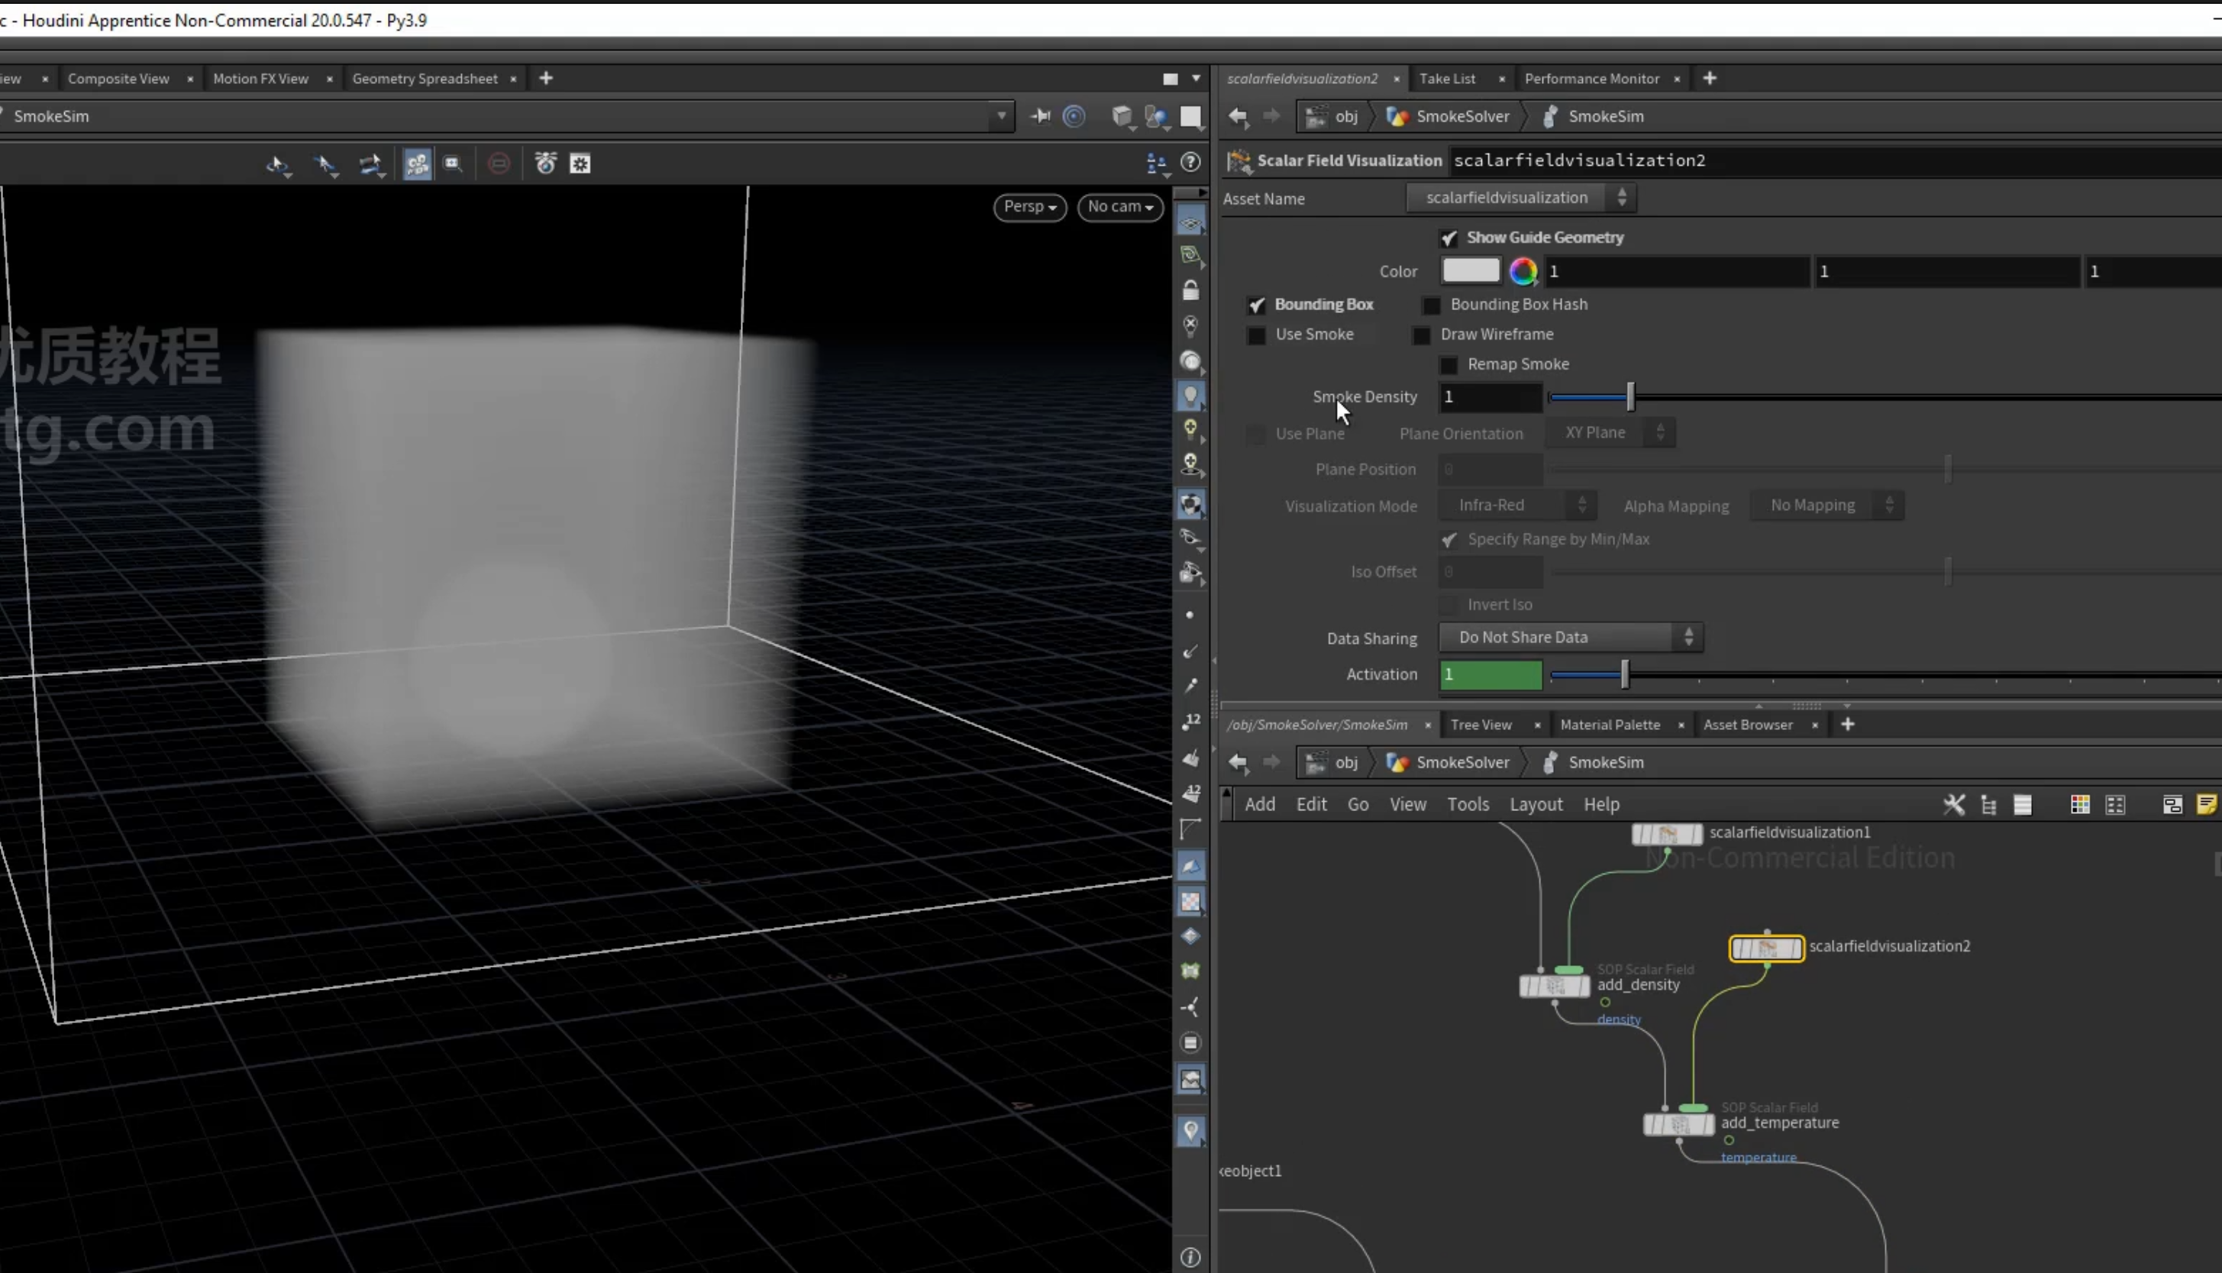
Task: Toggle the Bounding Box checkbox
Action: pyautogui.click(x=1256, y=305)
